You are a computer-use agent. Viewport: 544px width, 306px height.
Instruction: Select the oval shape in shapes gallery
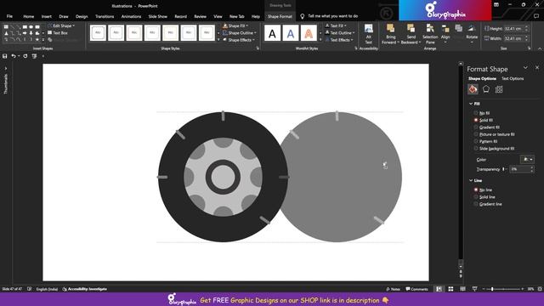(x=31, y=26)
